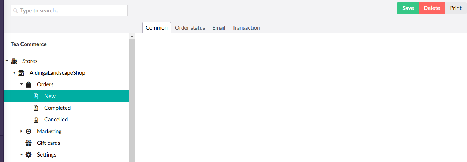Click the Stores buildings icon
Image resolution: width=467 pixels, height=162 pixels.
tap(14, 61)
